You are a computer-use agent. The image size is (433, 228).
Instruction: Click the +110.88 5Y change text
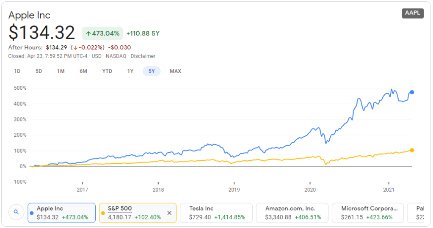coord(143,33)
